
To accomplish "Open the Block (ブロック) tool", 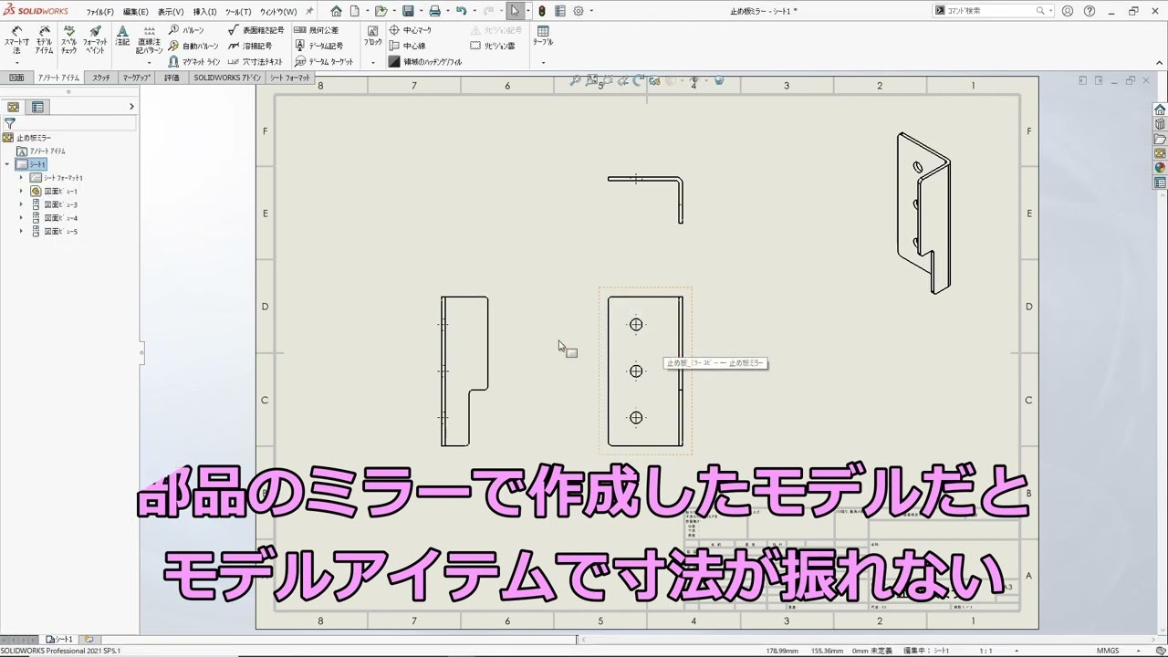I will (373, 36).
